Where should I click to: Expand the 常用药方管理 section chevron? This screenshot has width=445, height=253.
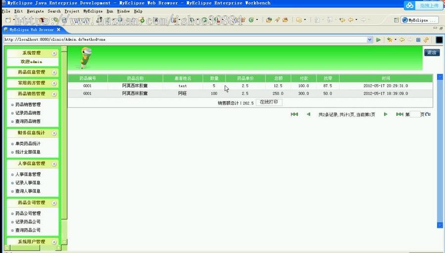(x=54, y=83)
